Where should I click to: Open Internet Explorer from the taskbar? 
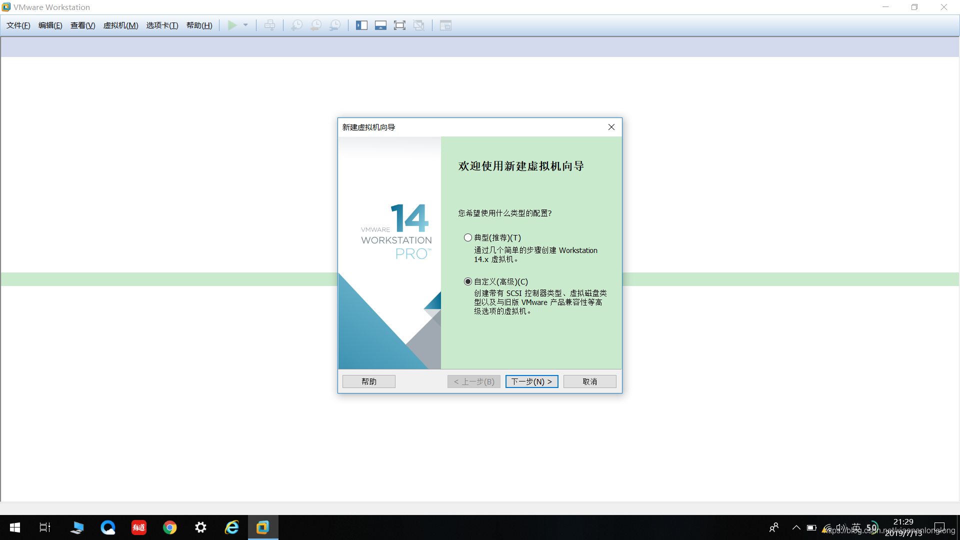pos(232,527)
